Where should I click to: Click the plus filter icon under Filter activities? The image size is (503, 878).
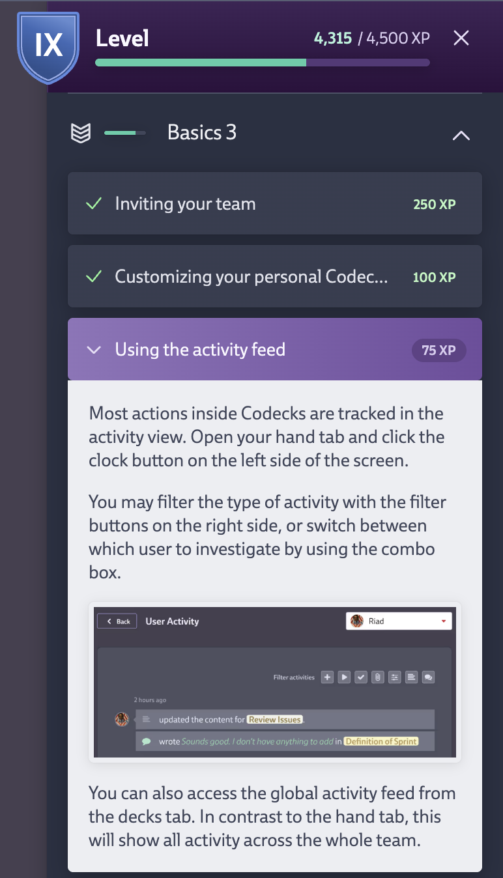point(327,677)
